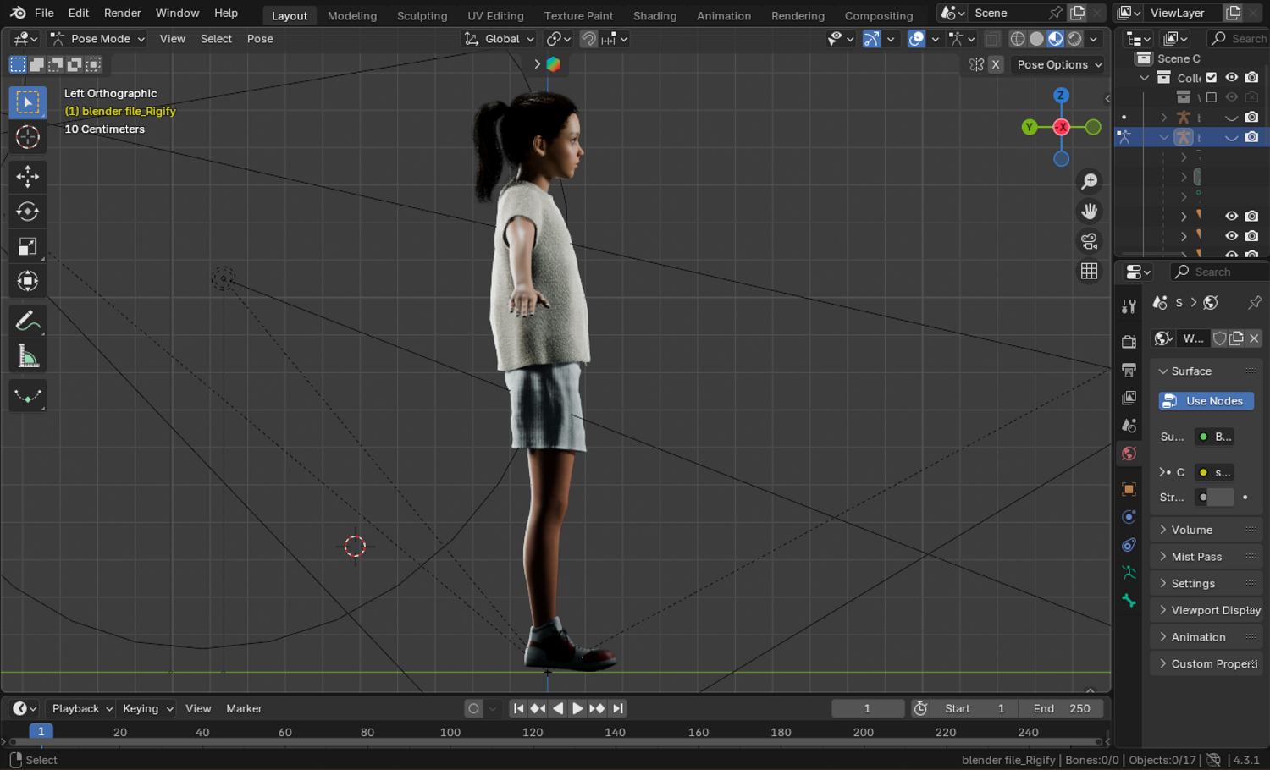Screen dimensions: 1270x770
Task: Click the End frame 250 field
Action: (x=1061, y=709)
